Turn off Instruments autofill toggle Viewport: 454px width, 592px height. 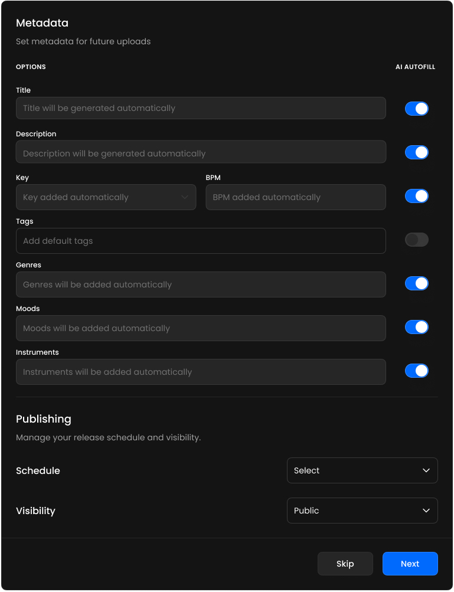[x=416, y=371]
